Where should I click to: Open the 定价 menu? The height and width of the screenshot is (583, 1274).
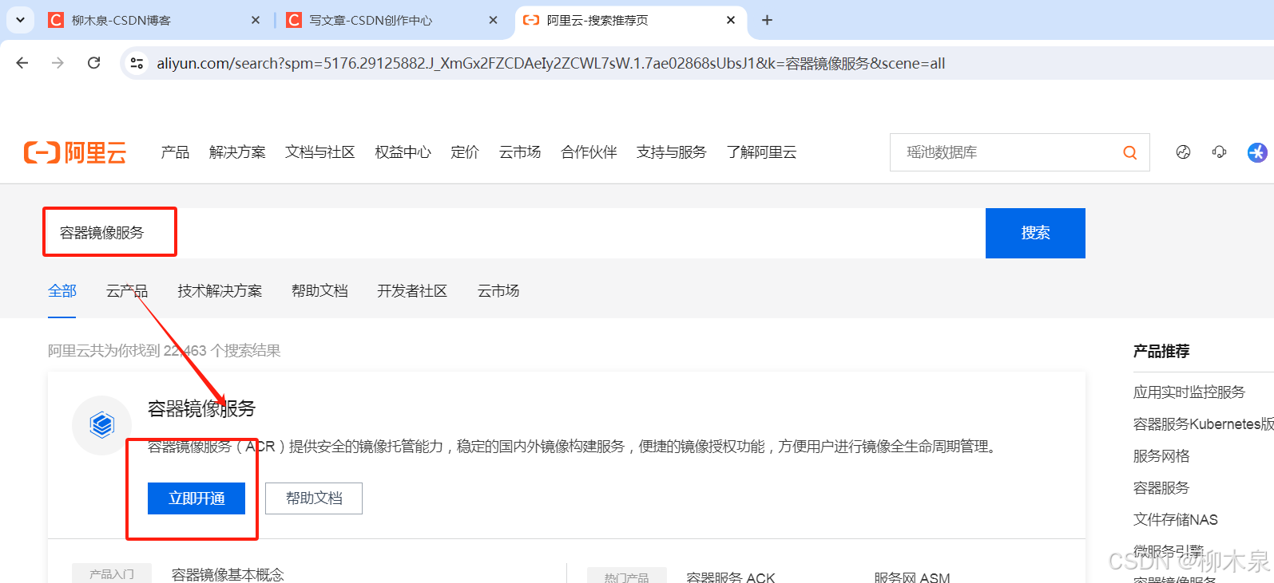(465, 152)
